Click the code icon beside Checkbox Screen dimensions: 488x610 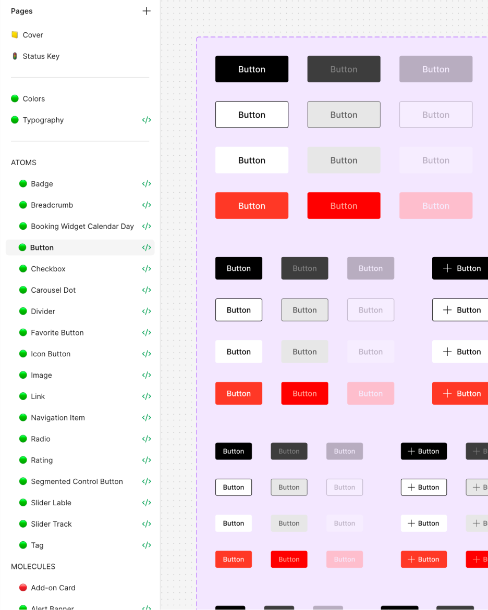pyautogui.click(x=147, y=269)
